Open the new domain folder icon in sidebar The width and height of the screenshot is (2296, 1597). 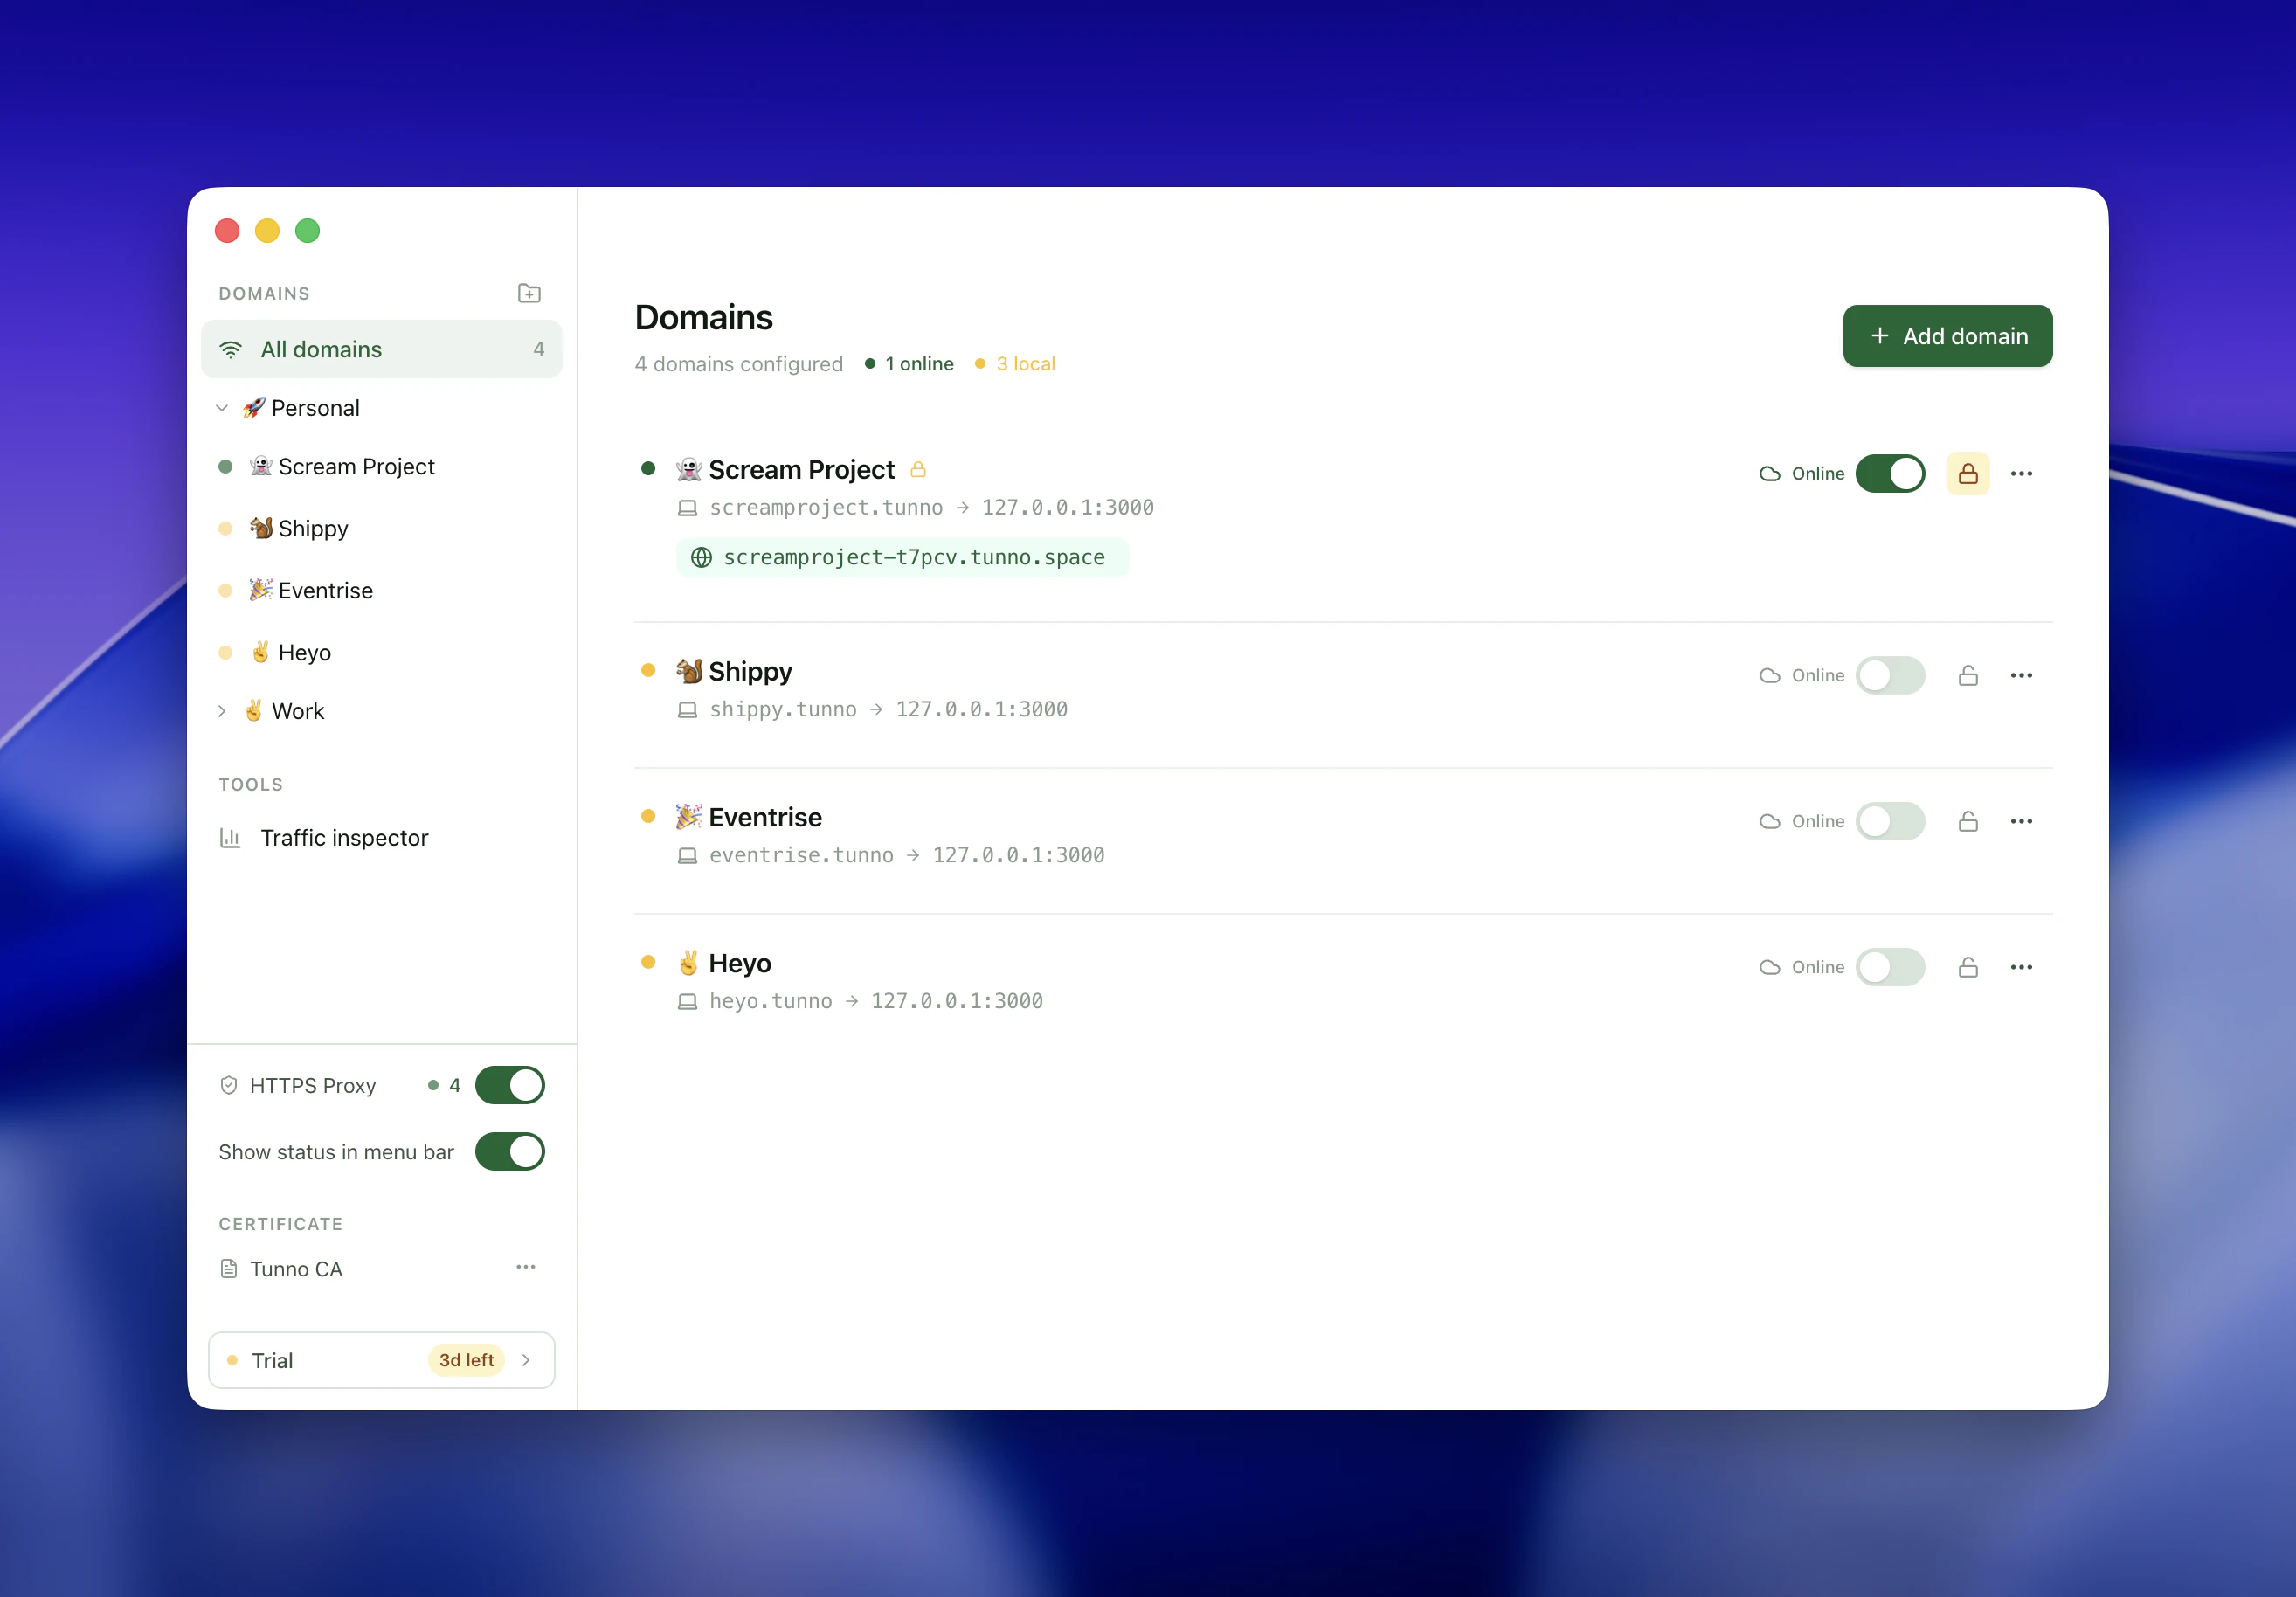click(x=528, y=292)
